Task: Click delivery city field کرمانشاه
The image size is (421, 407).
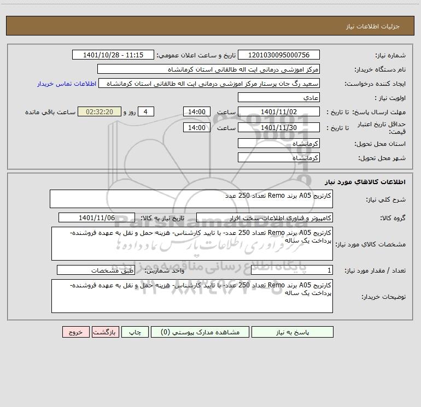Action: click(x=279, y=157)
